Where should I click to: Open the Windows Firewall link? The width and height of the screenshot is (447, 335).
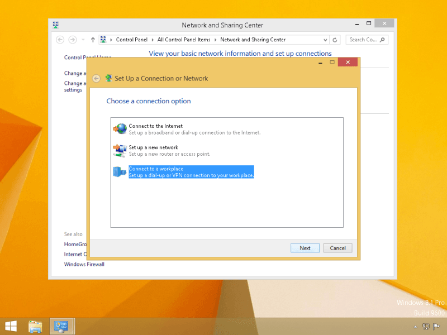[84, 264]
